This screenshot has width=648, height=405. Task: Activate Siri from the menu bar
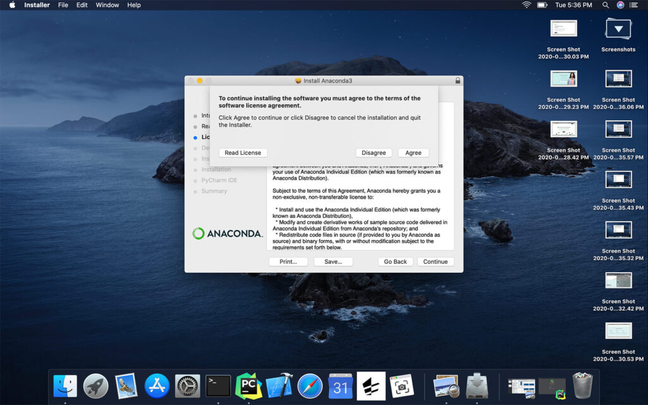point(620,5)
